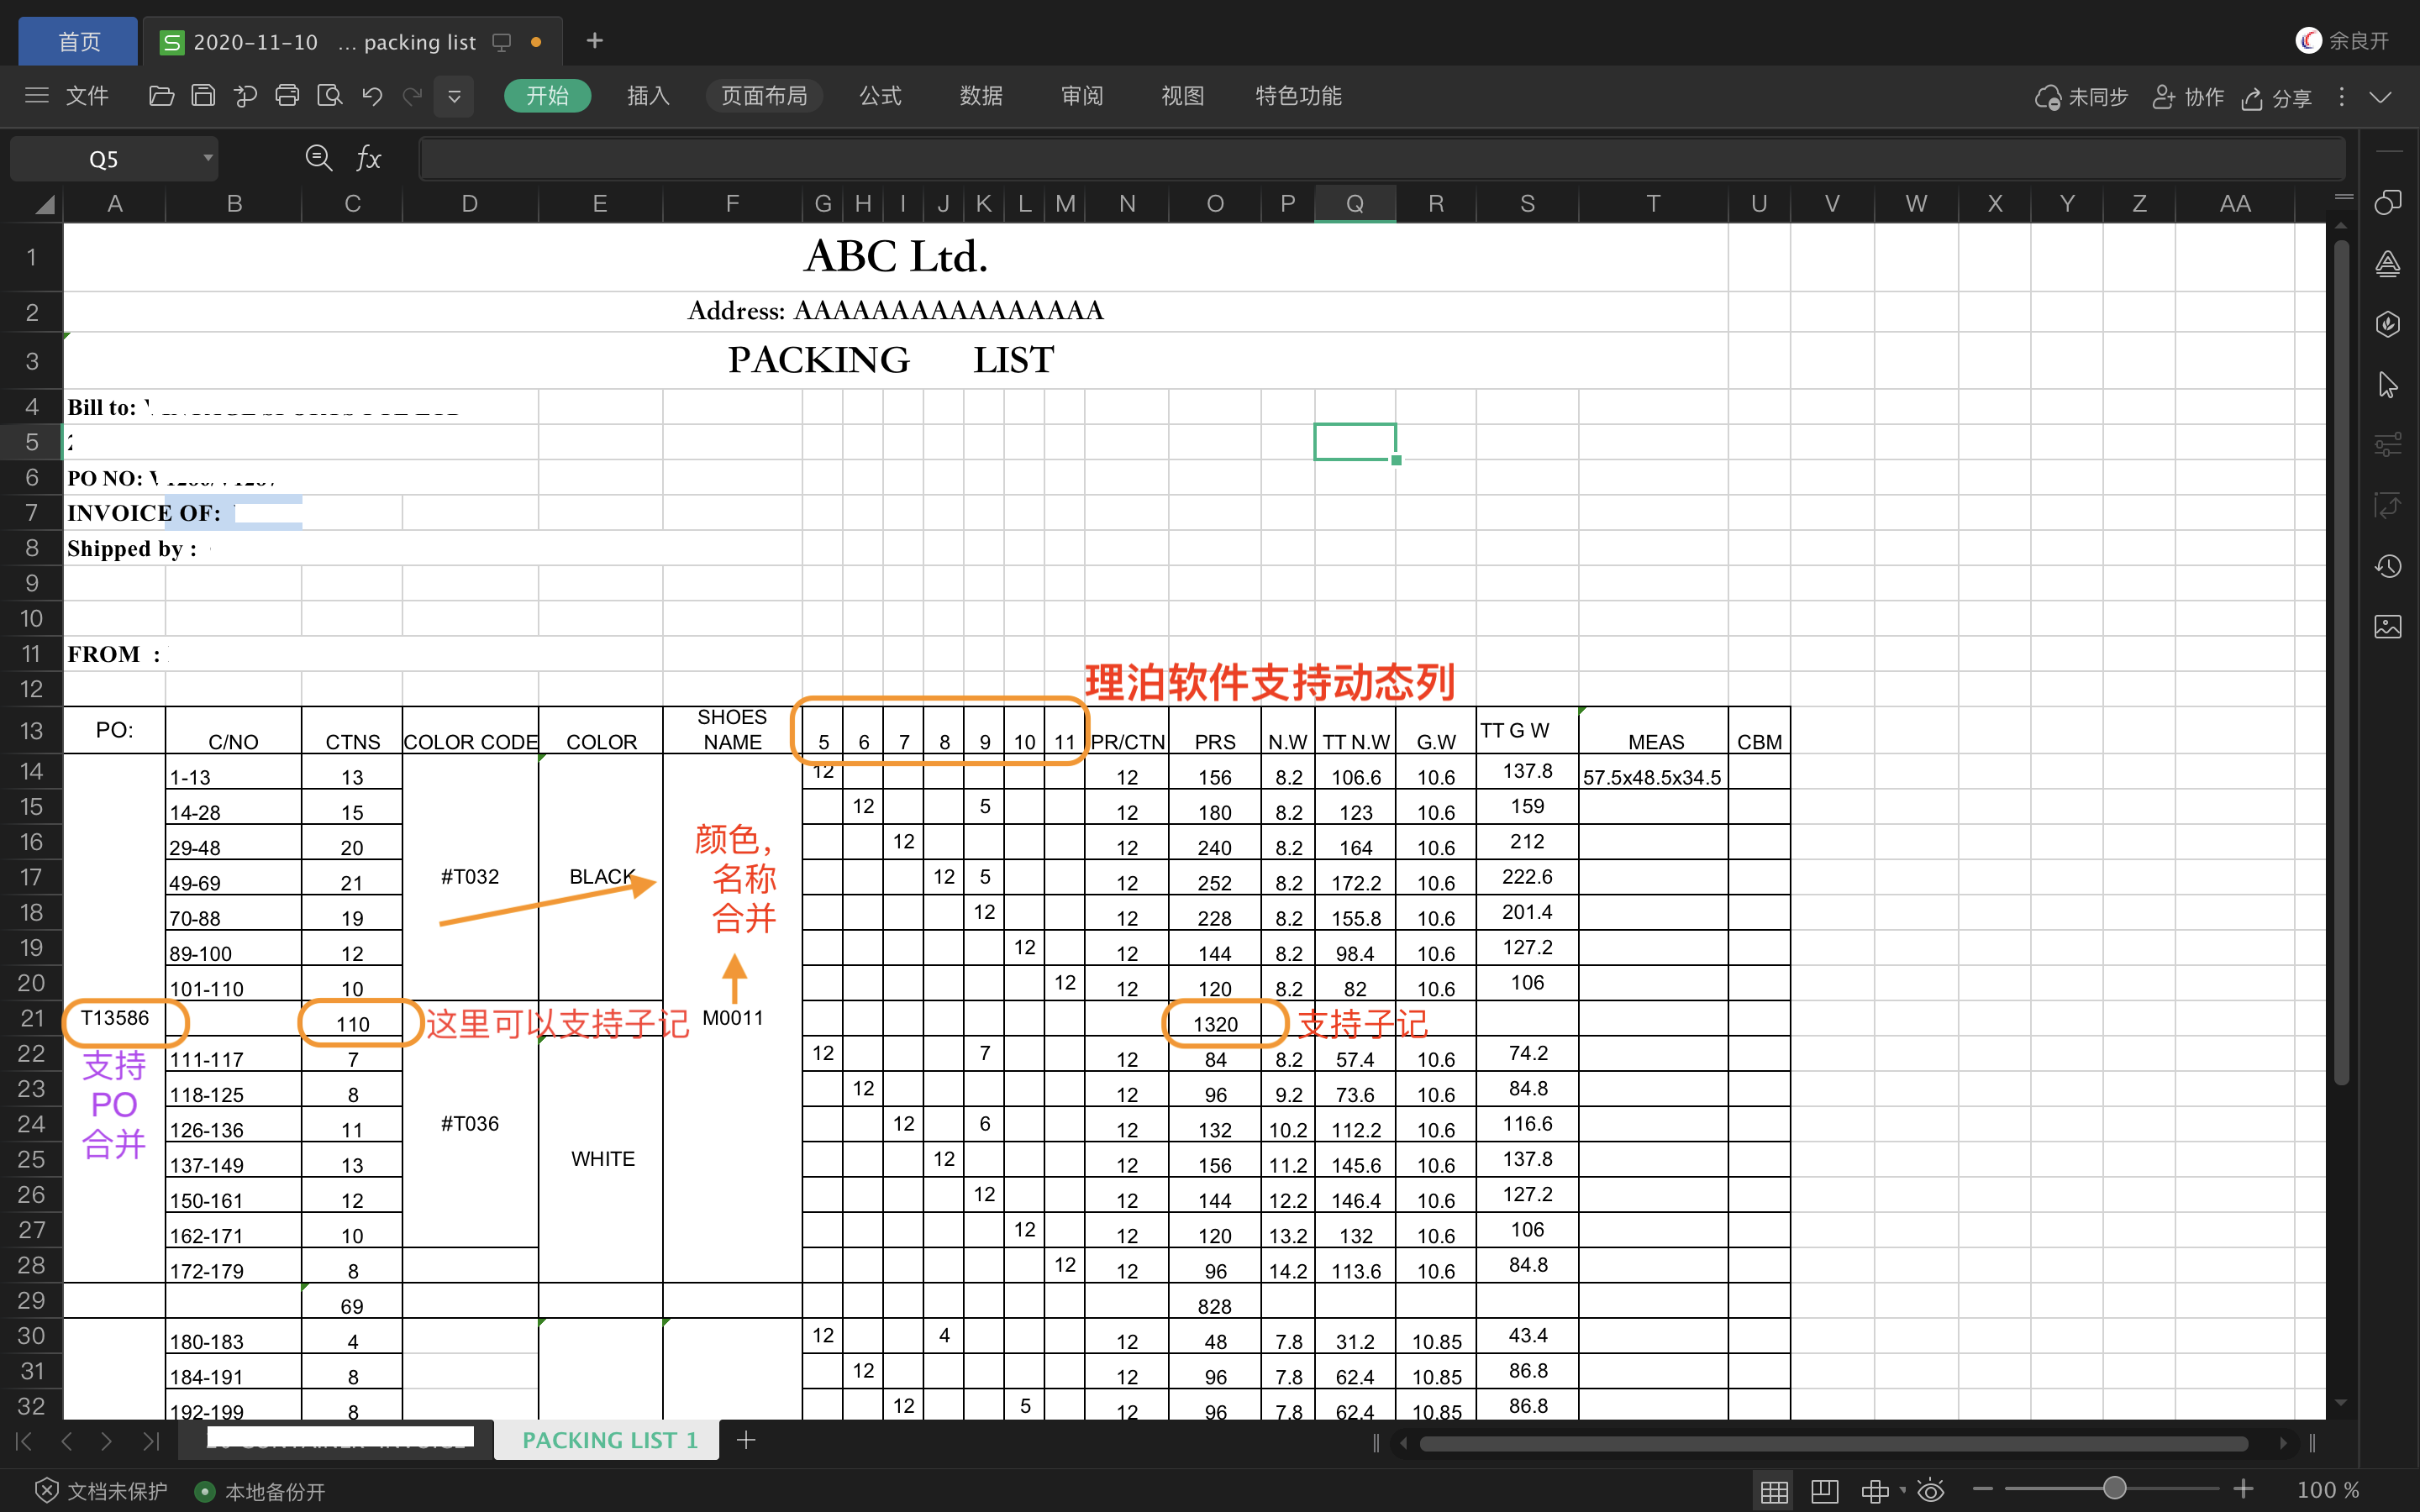Toggle eye protection mode icon
The width and height of the screenshot is (2420, 1512).
(x=1931, y=1491)
